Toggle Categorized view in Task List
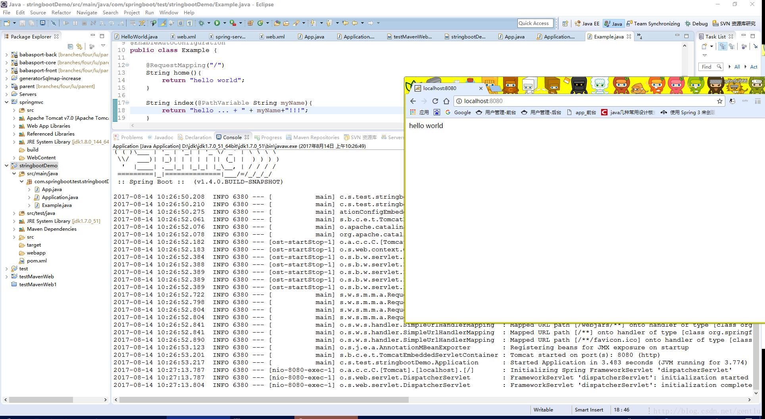The image size is (765, 419). (723, 46)
